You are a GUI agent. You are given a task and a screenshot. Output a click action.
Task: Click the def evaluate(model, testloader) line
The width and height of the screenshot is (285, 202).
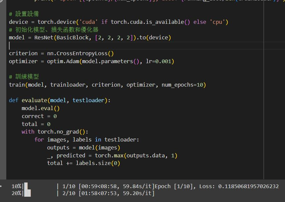point(60,101)
